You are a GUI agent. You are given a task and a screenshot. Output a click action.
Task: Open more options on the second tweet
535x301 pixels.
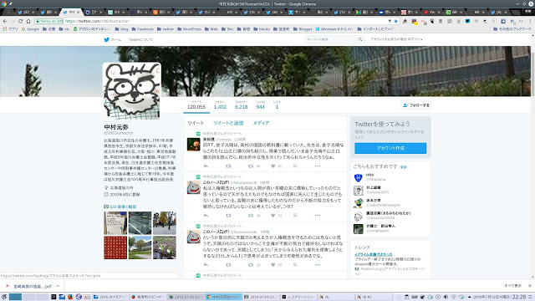(x=318, y=216)
